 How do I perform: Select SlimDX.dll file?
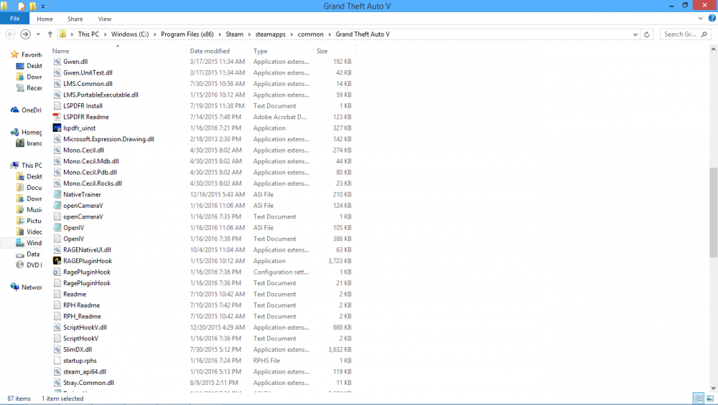point(78,349)
